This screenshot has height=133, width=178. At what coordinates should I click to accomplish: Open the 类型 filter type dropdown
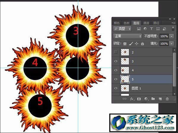(122, 29)
